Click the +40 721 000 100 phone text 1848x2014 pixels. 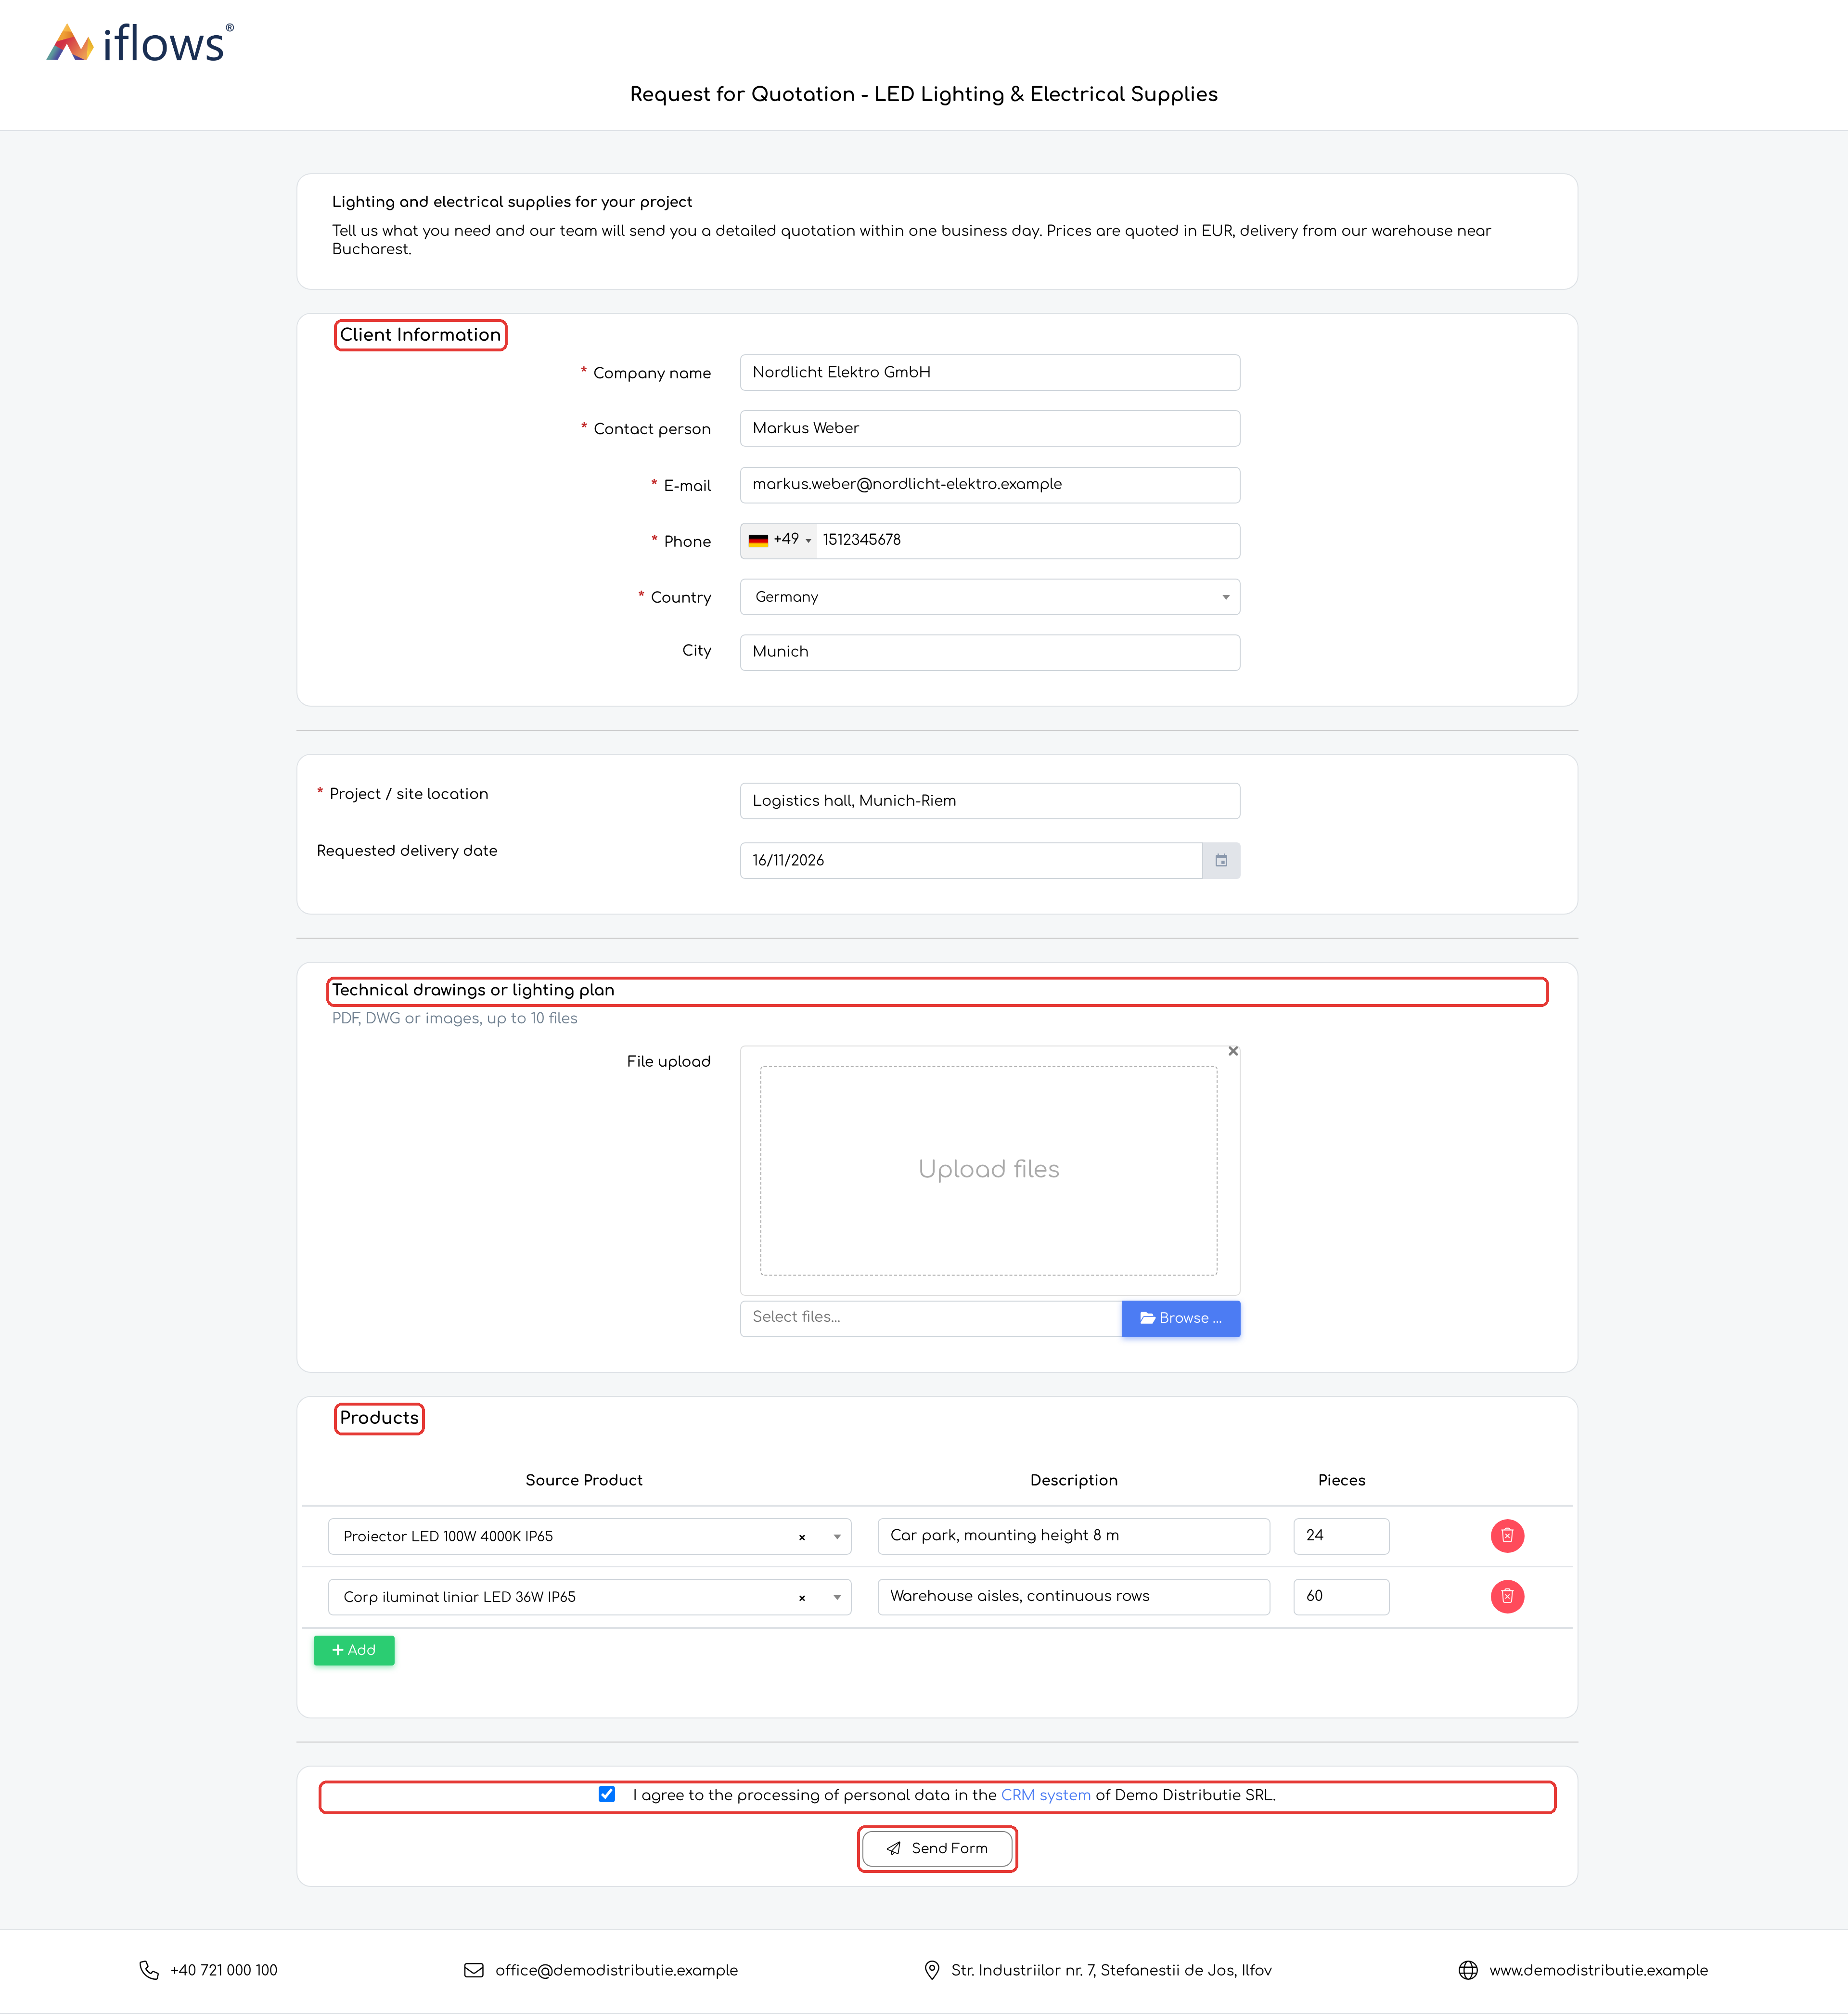coord(224,1970)
